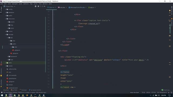Screen dimensions: 173x97
Task: Select the logs folder
Action: tap(12, 60)
